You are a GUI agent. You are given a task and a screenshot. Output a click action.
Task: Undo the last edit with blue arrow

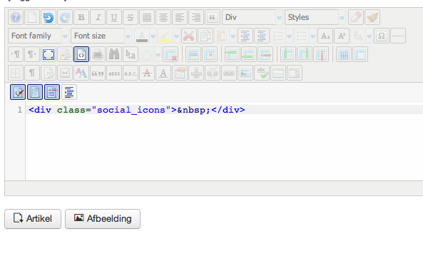[49, 18]
